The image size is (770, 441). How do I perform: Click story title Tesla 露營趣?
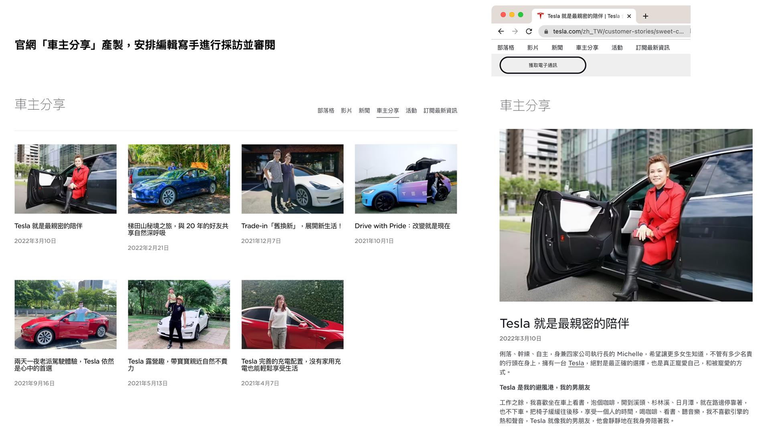[x=178, y=365]
